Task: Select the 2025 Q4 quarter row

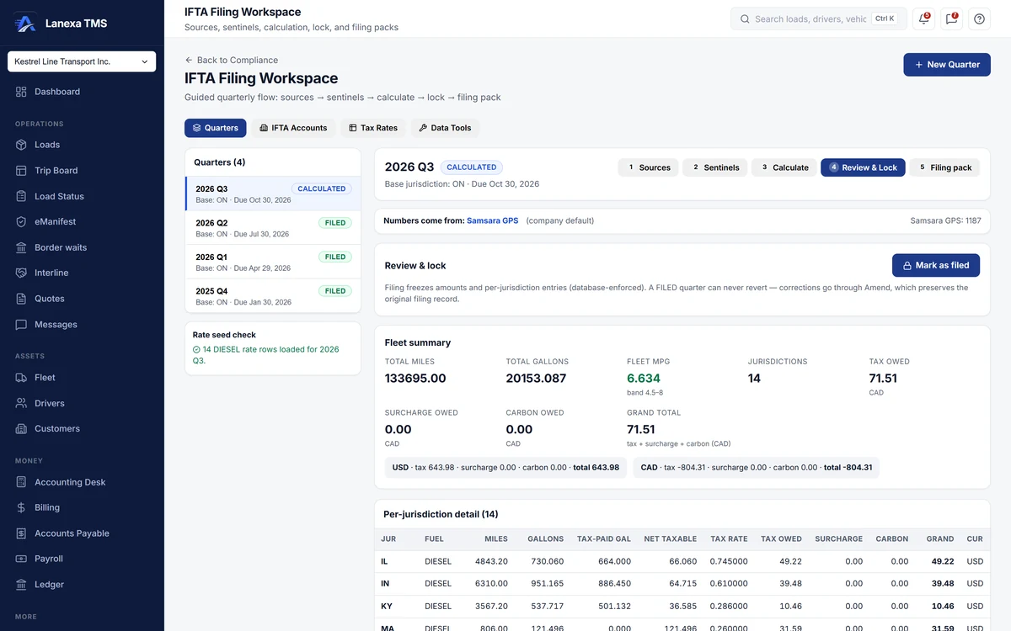Action: point(273,296)
